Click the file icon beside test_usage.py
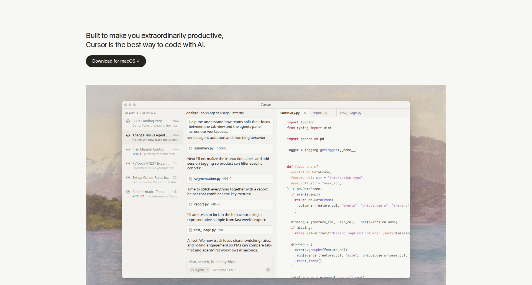Image resolution: width=532 pixels, height=285 pixels. pyautogui.click(x=191, y=230)
